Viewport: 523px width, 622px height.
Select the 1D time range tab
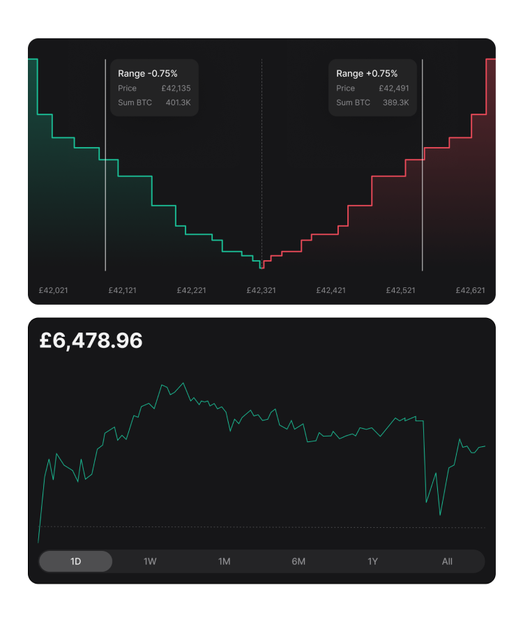pyautogui.click(x=75, y=561)
